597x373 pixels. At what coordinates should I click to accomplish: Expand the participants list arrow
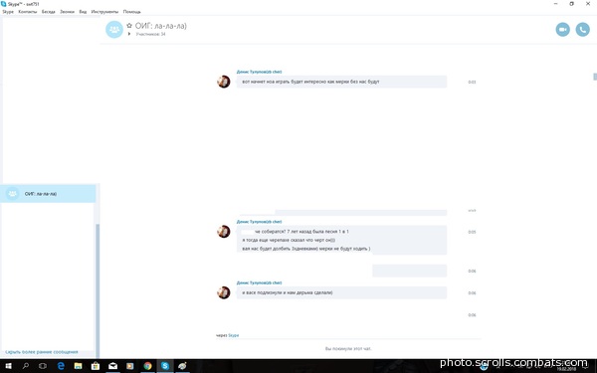click(x=129, y=34)
